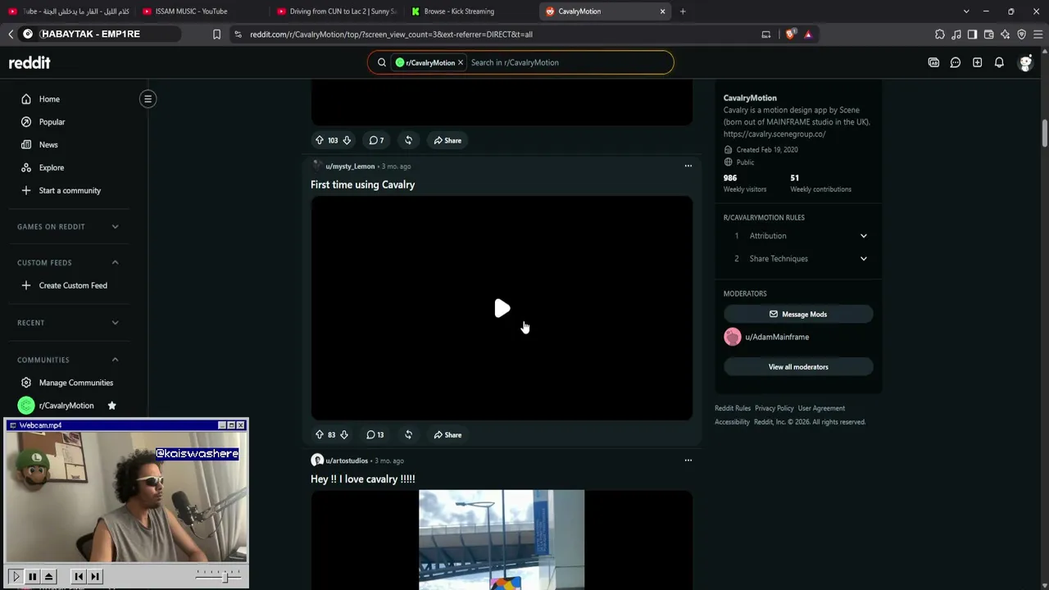Open the browser extensions puzzle icon
The height and width of the screenshot is (590, 1049).
(x=940, y=34)
